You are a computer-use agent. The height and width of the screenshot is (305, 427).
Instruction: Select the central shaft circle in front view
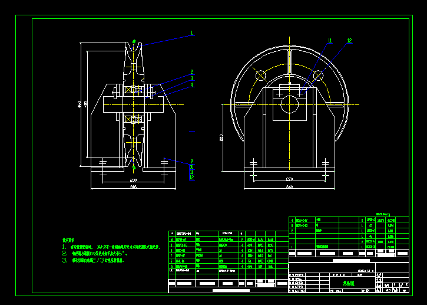290,106
